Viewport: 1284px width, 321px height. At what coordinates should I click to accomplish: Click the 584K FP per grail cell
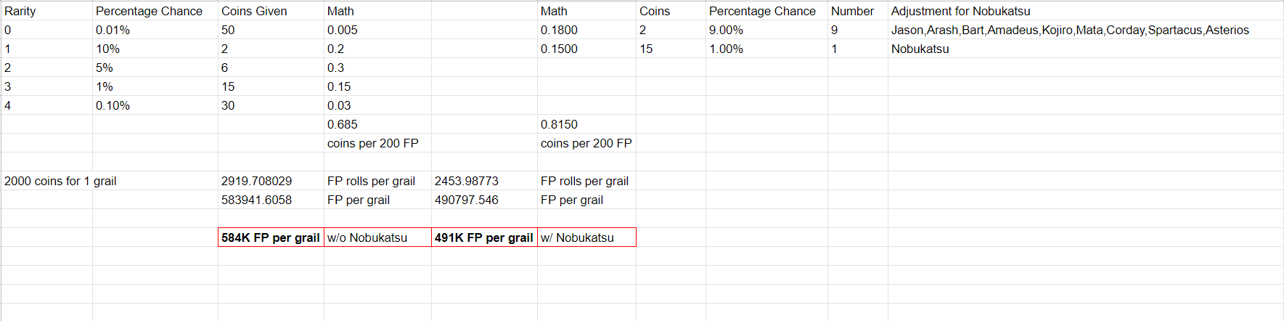tap(271, 237)
